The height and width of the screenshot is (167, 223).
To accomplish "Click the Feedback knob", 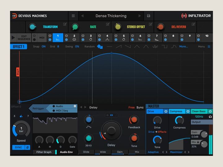I will click(x=134, y=120).
